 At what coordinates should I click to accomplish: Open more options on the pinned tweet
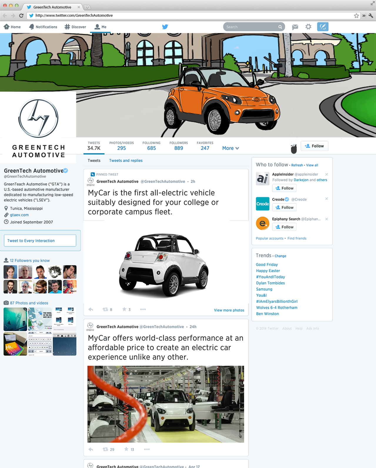pos(143,309)
